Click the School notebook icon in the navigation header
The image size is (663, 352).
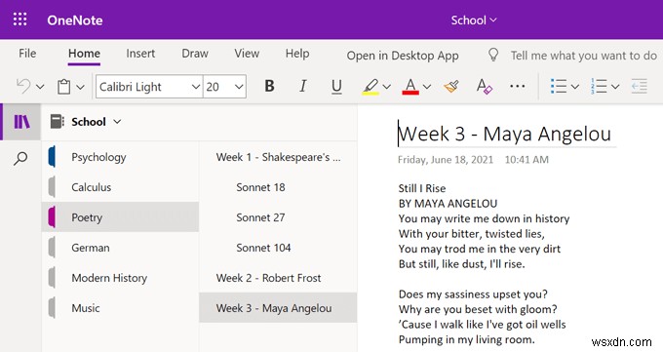(58, 122)
